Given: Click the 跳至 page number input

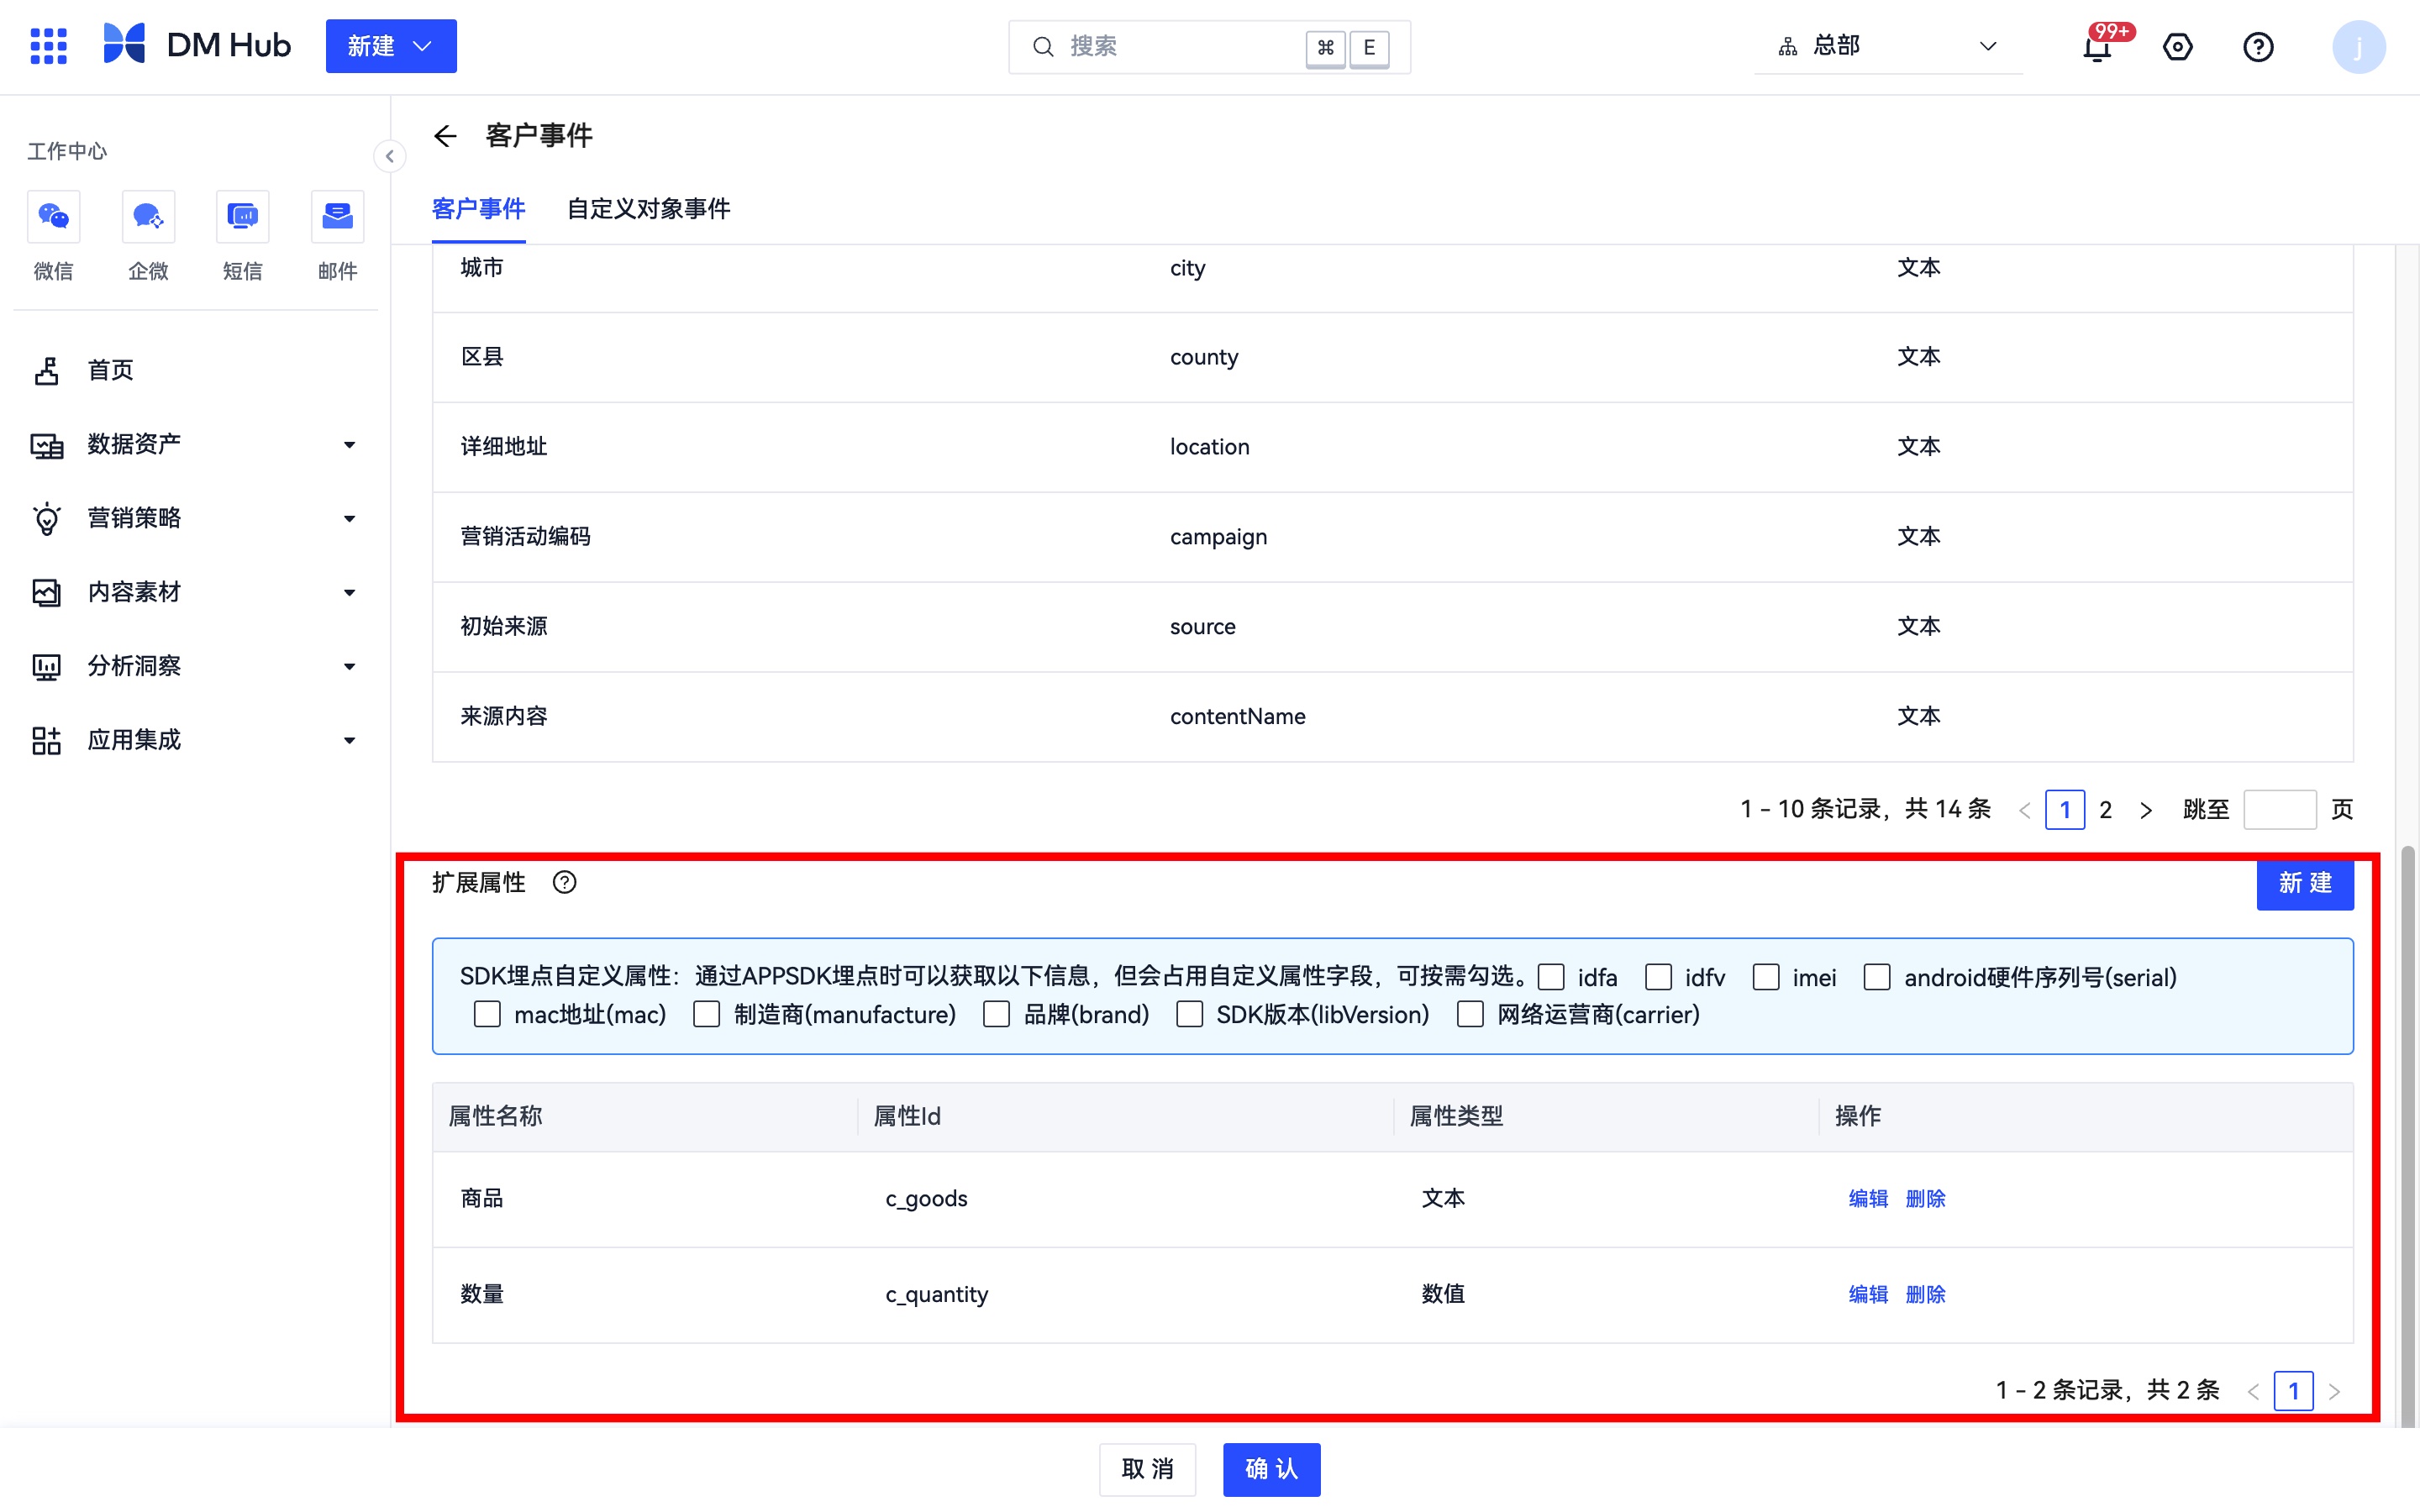Looking at the screenshot, I should [x=2280, y=810].
